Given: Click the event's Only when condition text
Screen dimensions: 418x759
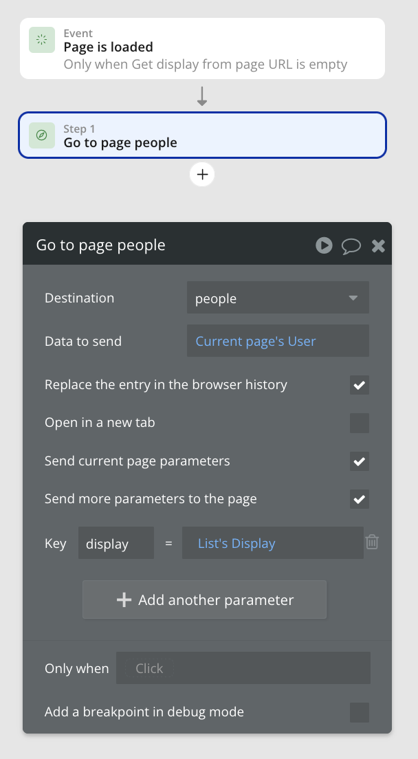Looking at the screenshot, I should click(x=205, y=65).
